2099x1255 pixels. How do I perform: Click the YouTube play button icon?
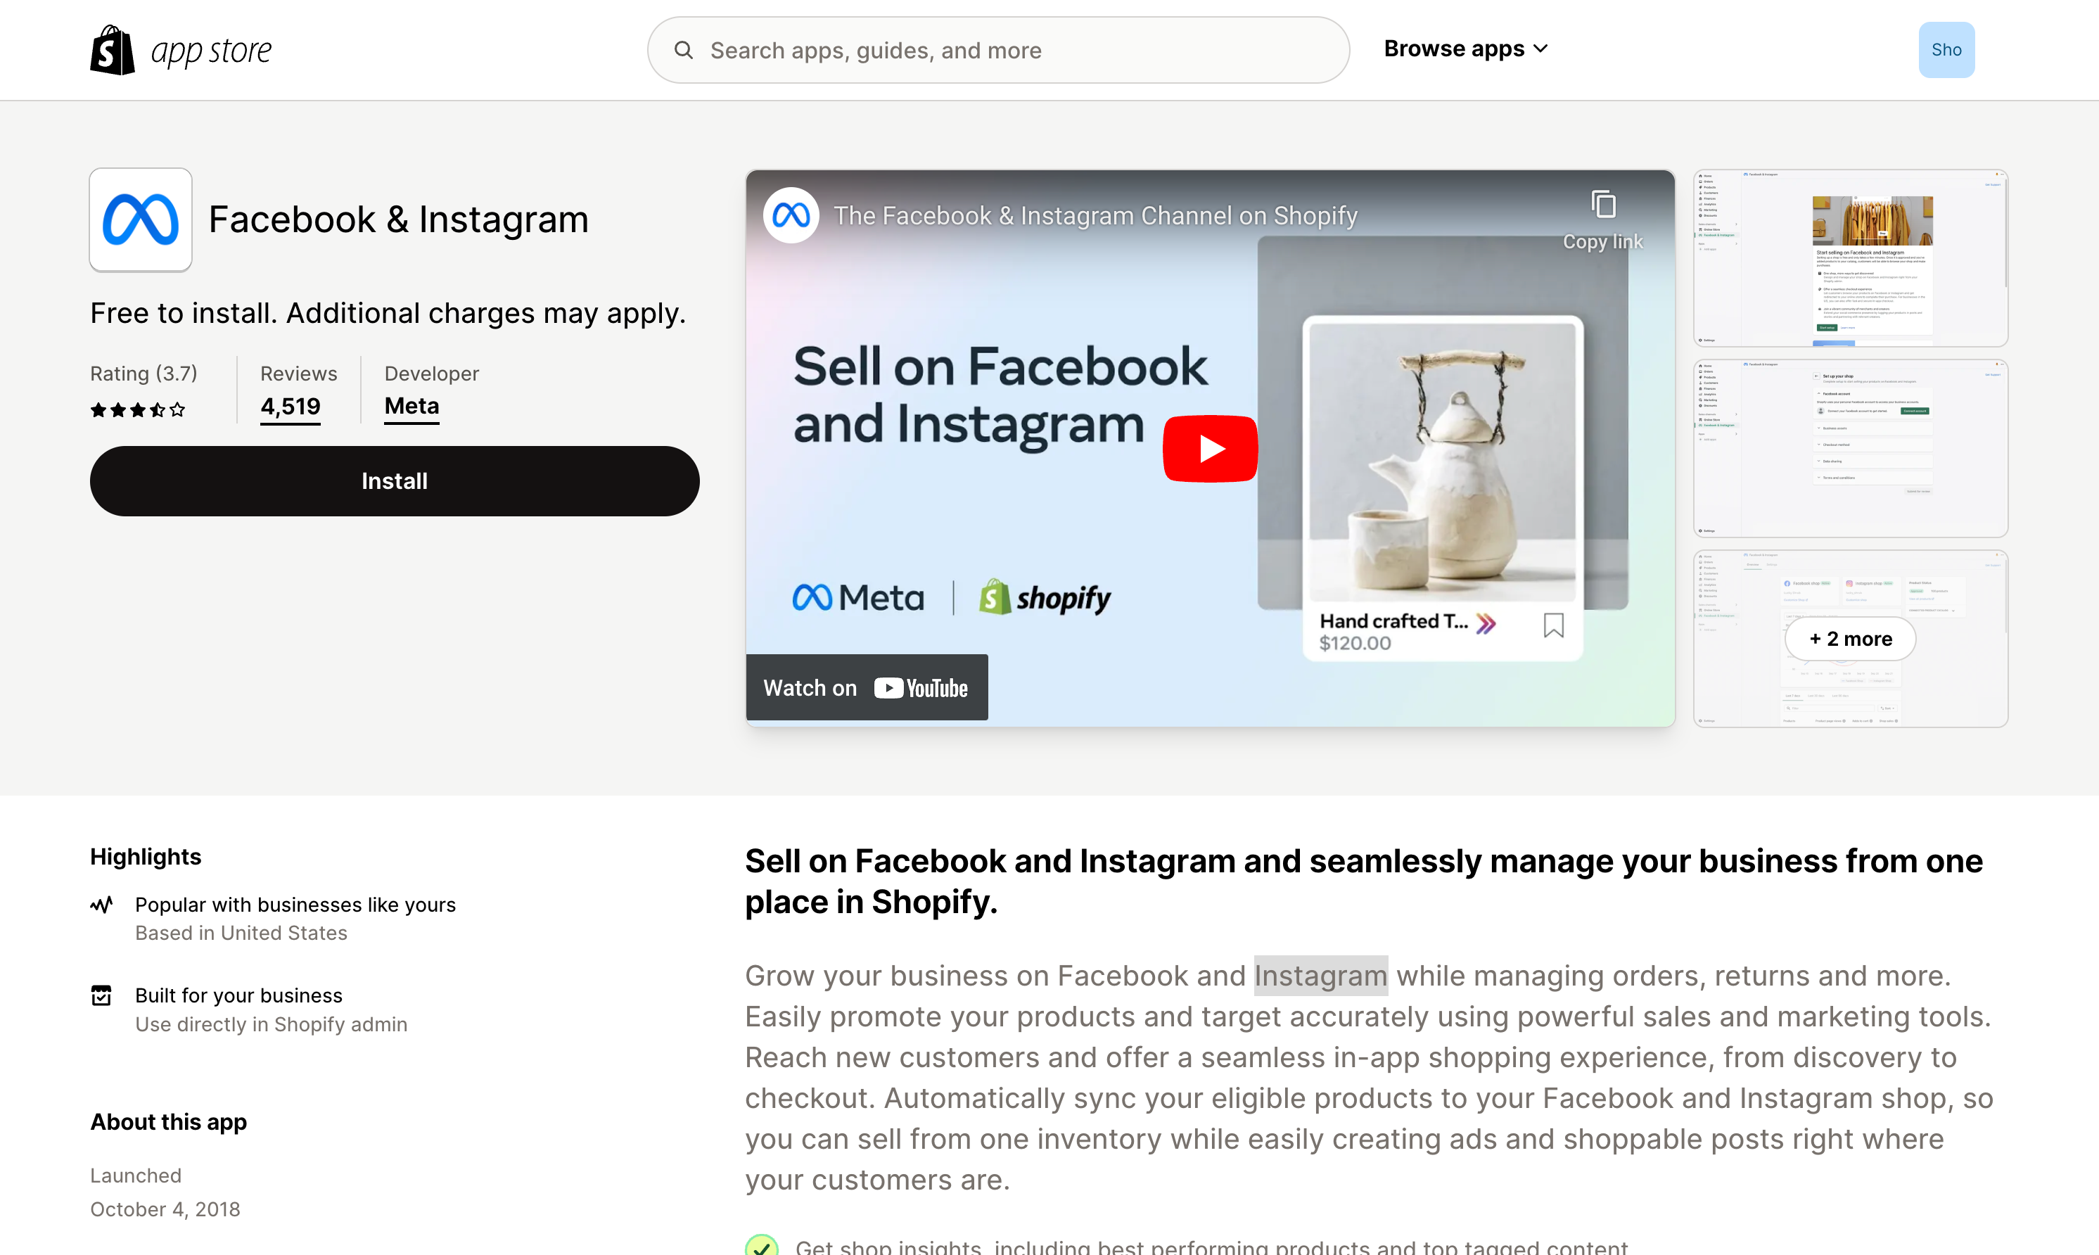(1210, 448)
